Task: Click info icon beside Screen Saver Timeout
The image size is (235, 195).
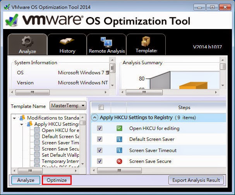Action: [x=119, y=150]
